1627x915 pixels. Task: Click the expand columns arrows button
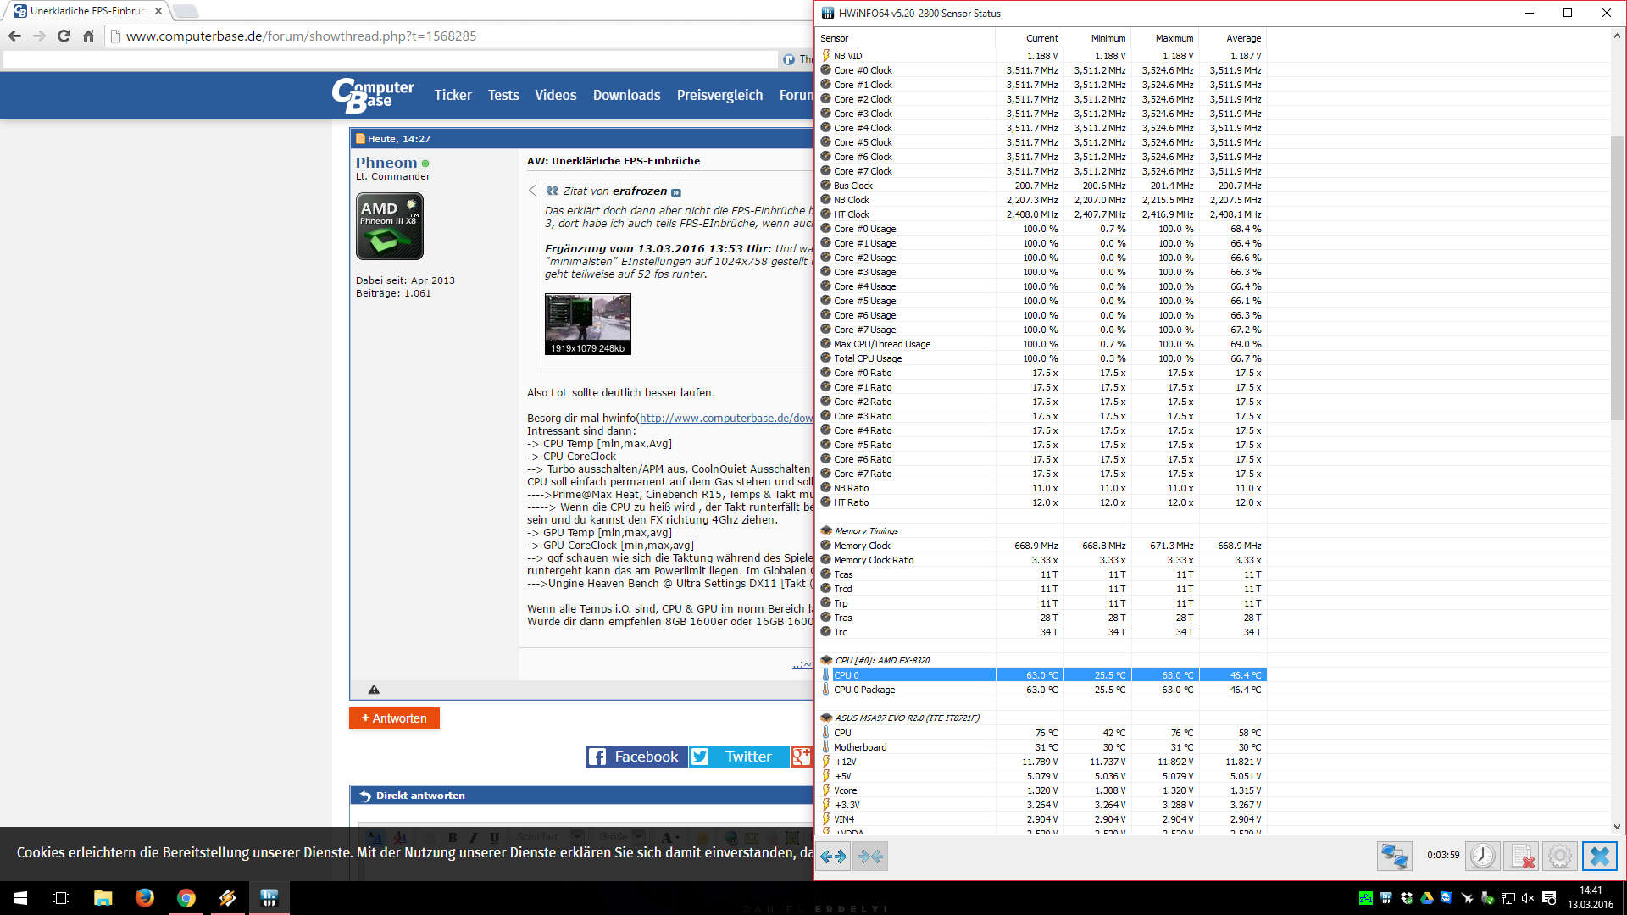833,857
